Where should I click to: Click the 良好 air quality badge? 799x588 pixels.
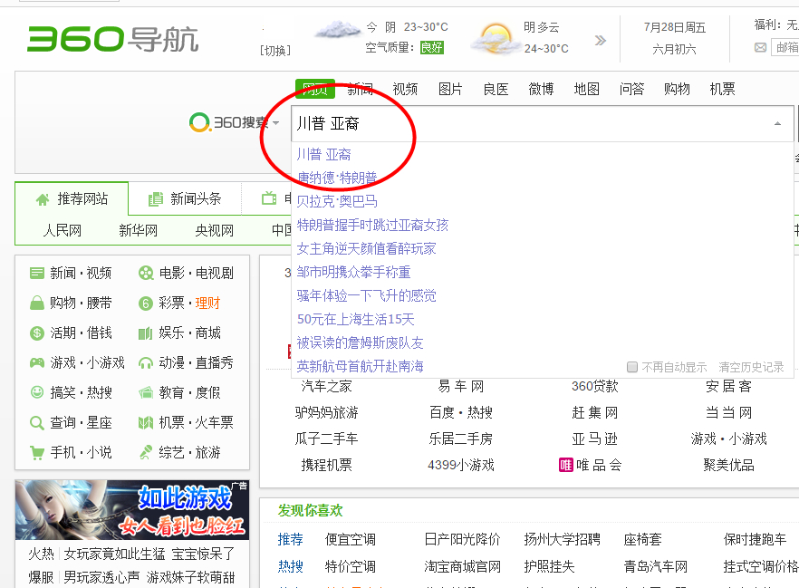[431, 48]
